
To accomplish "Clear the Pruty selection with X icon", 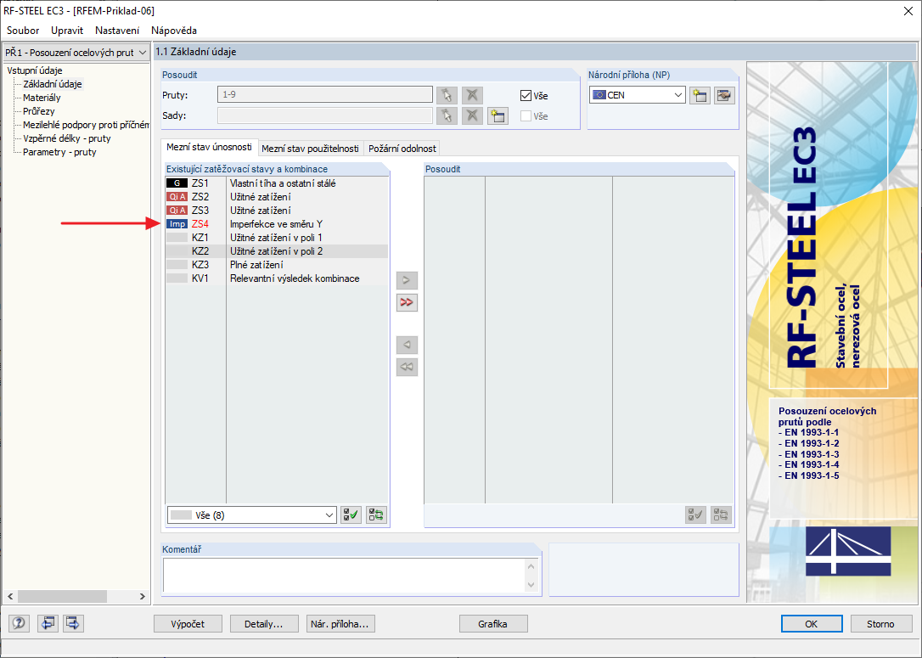I will [x=472, y=95].
